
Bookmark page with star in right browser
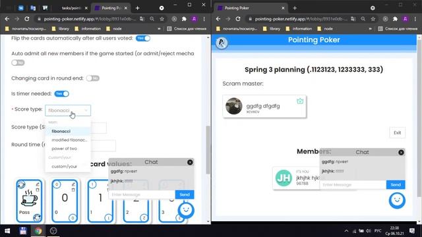[x=373, y=19]
